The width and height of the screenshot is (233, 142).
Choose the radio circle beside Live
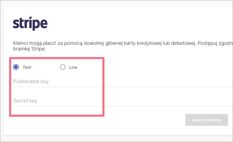coord(63,67)
